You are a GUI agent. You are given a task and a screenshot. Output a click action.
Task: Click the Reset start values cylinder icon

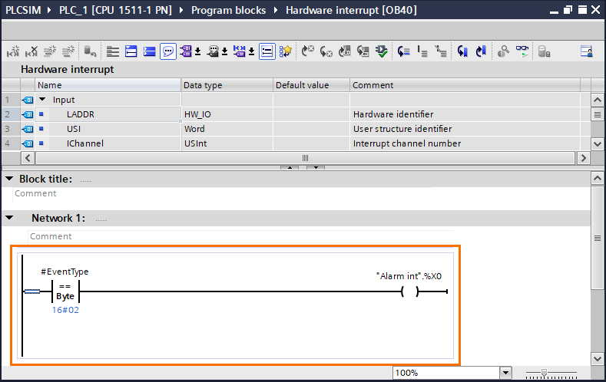click(90, 51)
